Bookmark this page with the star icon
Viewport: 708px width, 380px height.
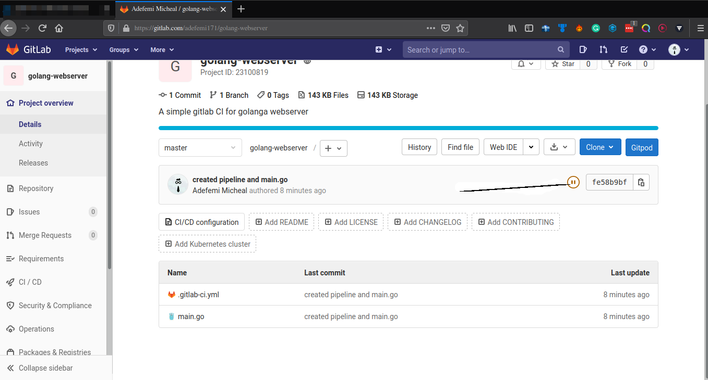point(460,28)
